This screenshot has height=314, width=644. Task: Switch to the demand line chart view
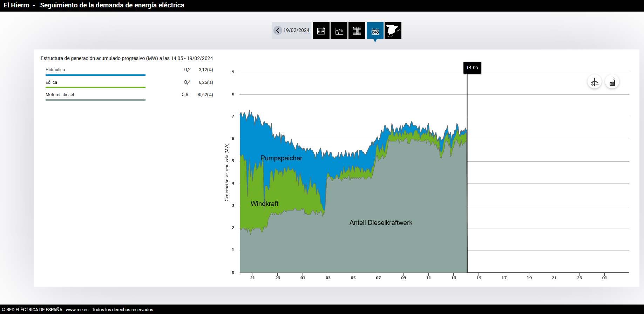pyautogui.click(x=339, y=31)
